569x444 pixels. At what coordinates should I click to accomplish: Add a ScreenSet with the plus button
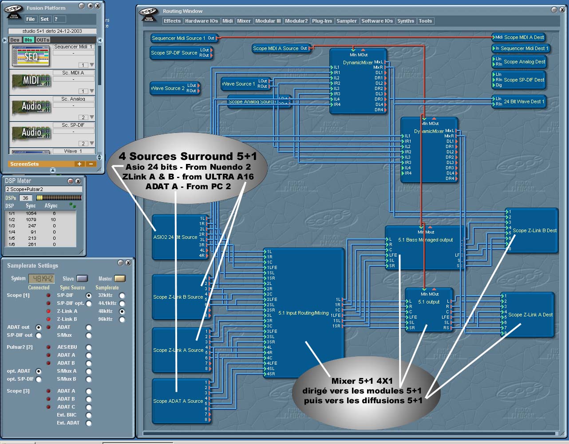79,164
